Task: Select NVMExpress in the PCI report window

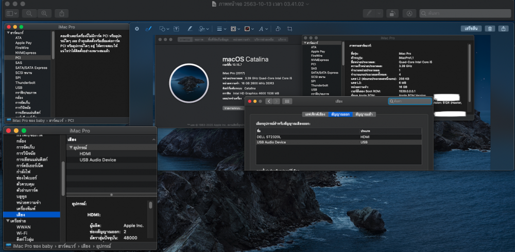Action: pyautogui.click(x=26, y=53)
